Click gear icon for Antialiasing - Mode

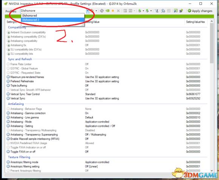(8, 122)
